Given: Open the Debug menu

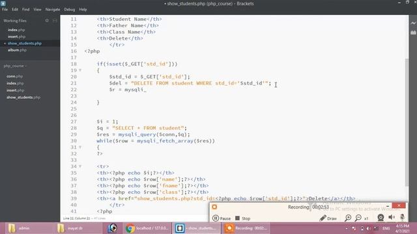Looking at the screenshot, I should pyautogui.click(x=70, y=9).
